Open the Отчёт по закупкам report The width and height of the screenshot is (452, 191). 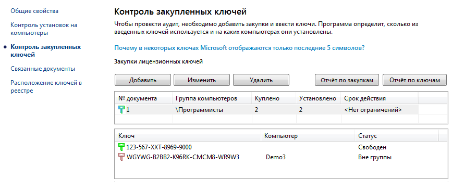pyautogui.click(x=347, y=80)
